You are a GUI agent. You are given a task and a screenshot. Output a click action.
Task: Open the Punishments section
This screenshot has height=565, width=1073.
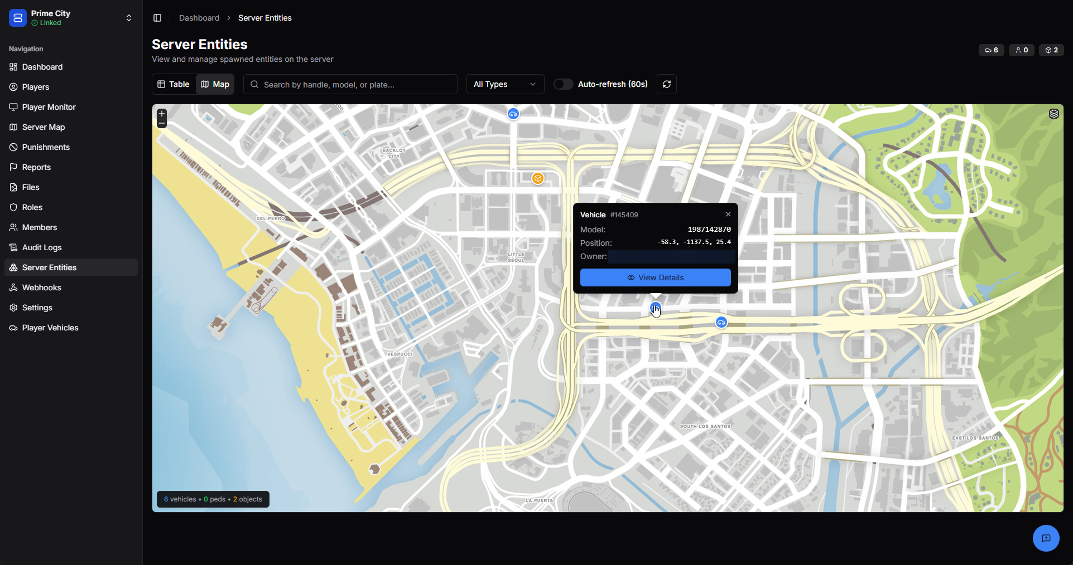click(71, 147)
